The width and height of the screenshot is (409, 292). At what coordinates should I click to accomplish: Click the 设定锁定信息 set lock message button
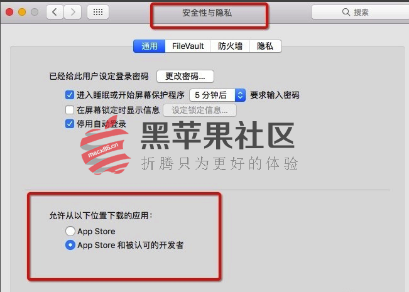tap(200, 111)
